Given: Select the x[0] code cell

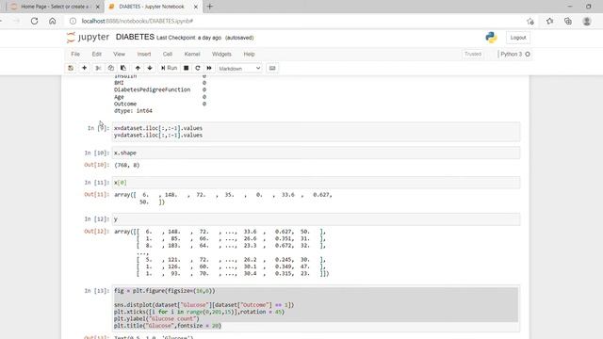Looking at the screenshot, I should click(317, 183).
